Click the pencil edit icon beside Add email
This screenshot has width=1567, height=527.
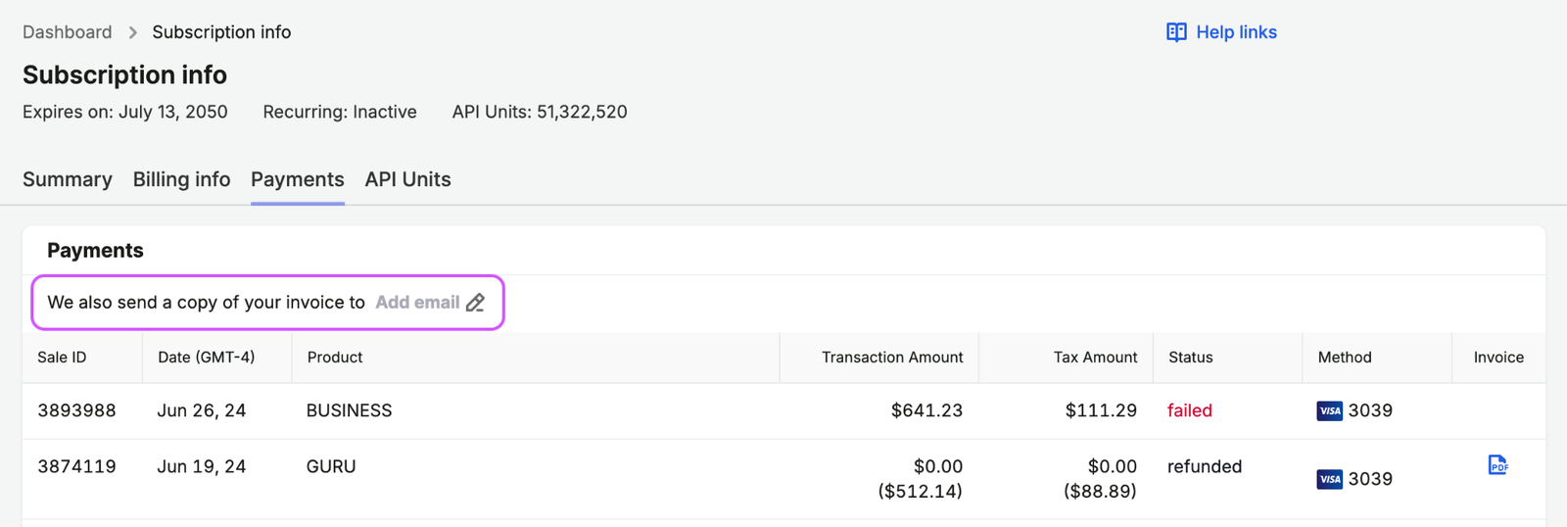click(x=475, y=303)
